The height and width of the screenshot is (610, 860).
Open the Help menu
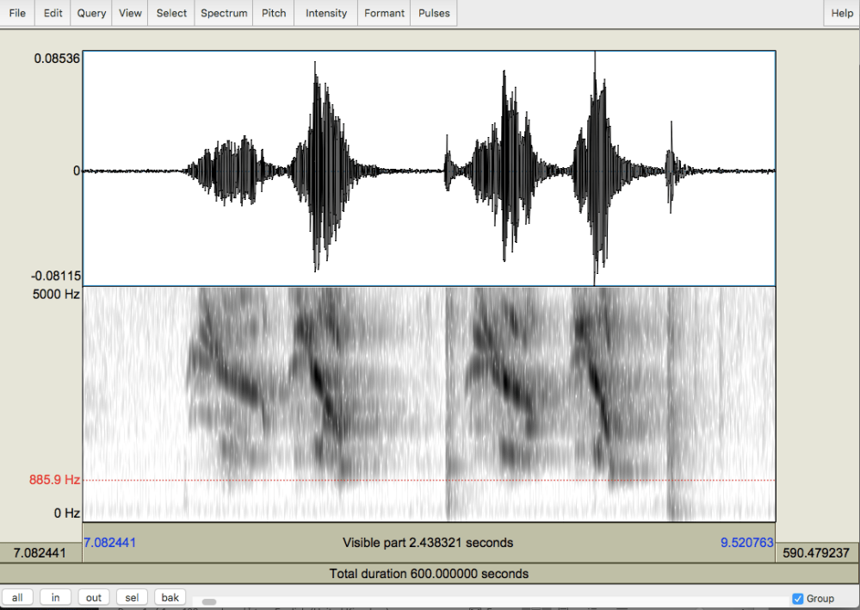pyautogui.click(x=842, y=13)
